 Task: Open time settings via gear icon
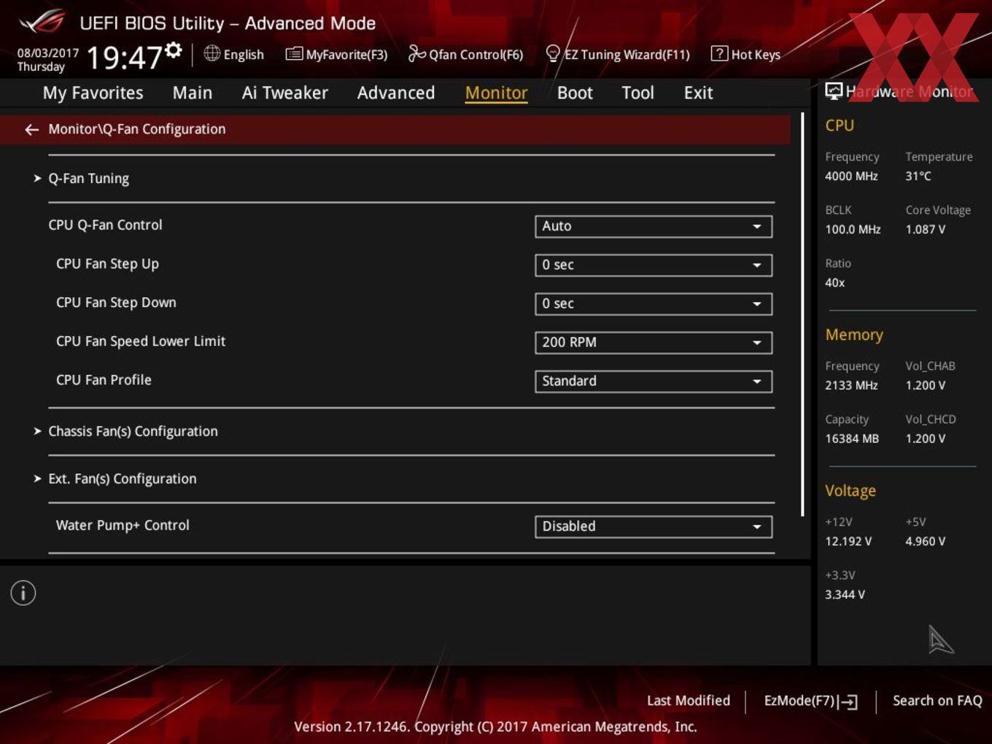pyautogui.click(x=173, y=50)
